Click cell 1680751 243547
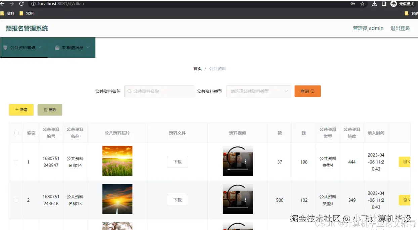418x230 pixels. pos(51,162)
